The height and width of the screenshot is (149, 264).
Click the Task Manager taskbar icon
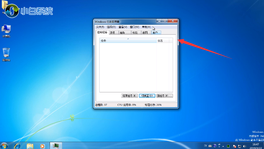click(x=56, y=146)
